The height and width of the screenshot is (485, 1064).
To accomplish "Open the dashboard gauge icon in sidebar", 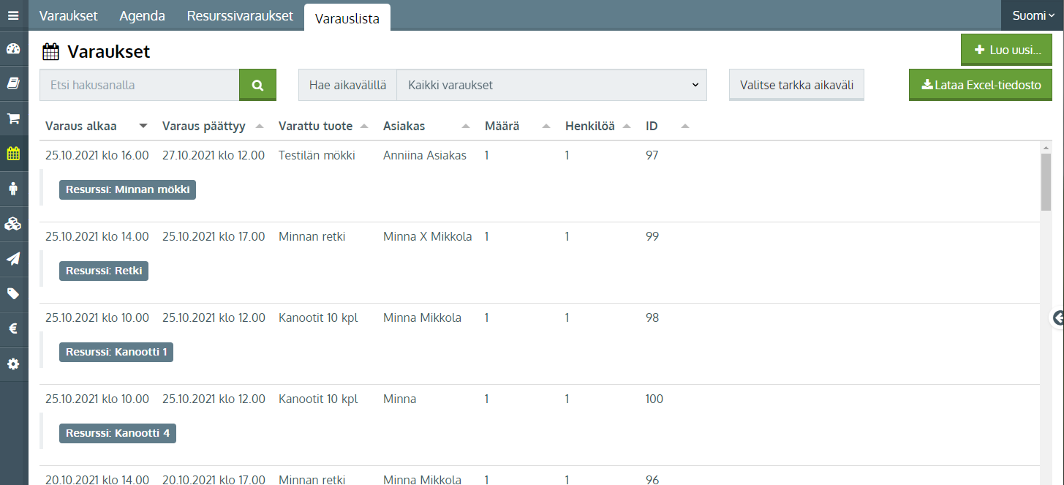I will point(14,49).
